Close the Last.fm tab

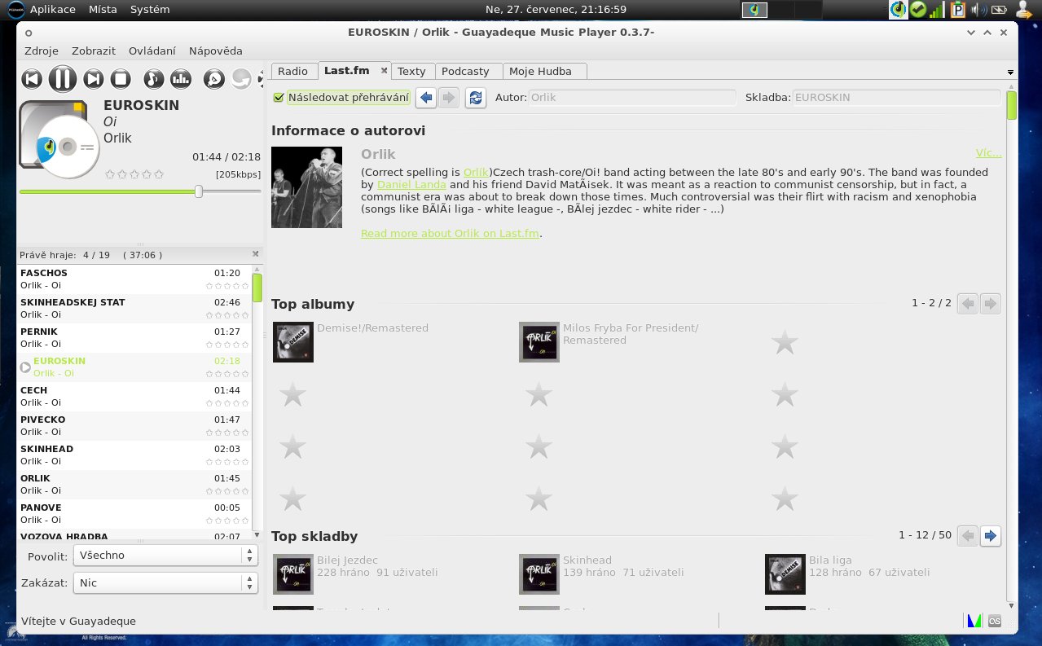point(385,71)
